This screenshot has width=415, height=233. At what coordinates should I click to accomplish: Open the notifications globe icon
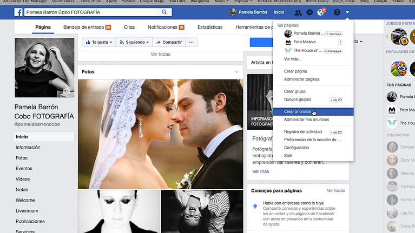click(x=320, y=12)
